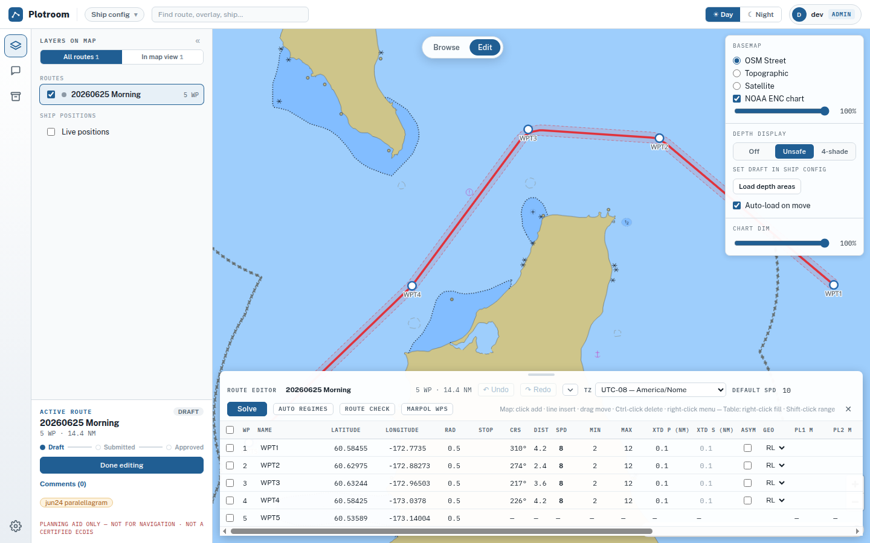Click the jun24 paralellagram tag
Screen dimensions: 870x543
click(76, 503)
